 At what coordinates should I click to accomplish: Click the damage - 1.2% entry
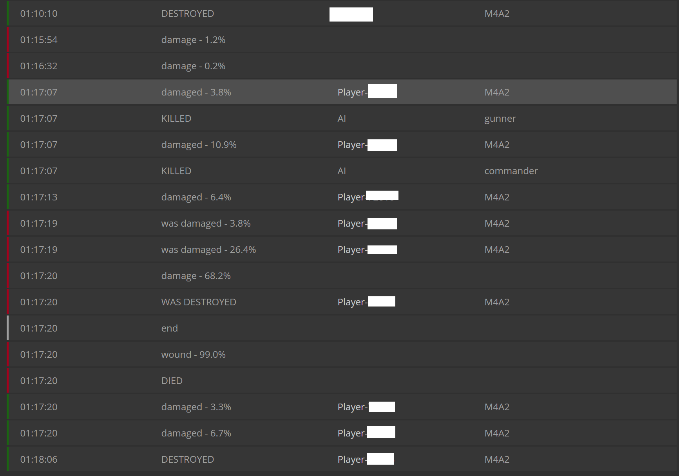coord(193,40)
